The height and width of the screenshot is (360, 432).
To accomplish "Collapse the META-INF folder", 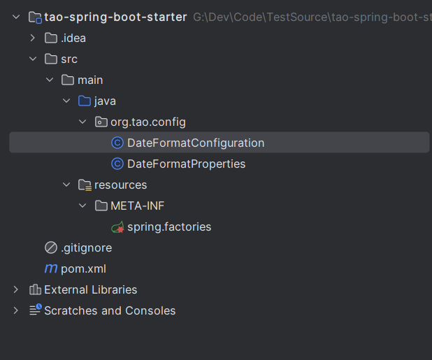I will tap(83, 206).
